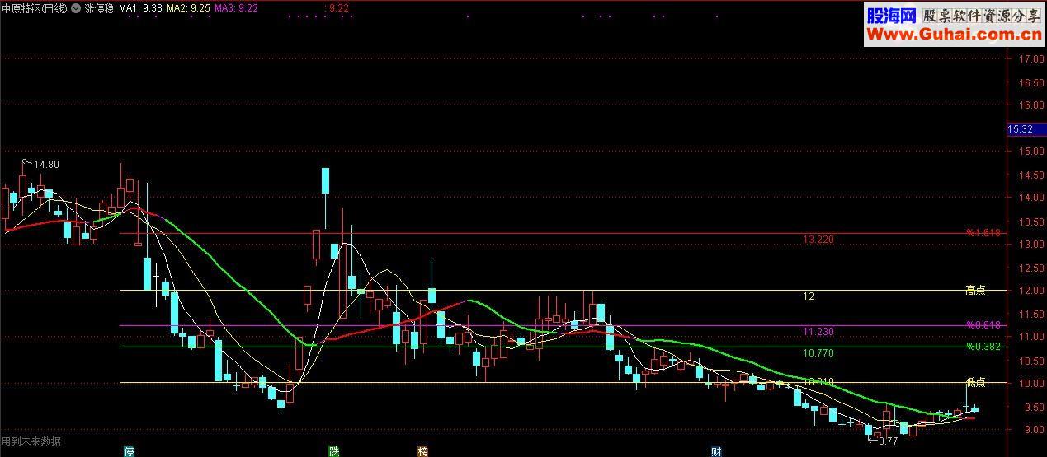
Task: Click the 停 event marker at the bottom
Action: click(129, 451)
